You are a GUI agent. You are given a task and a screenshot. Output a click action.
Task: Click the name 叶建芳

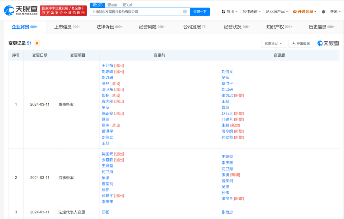(227, 119)
